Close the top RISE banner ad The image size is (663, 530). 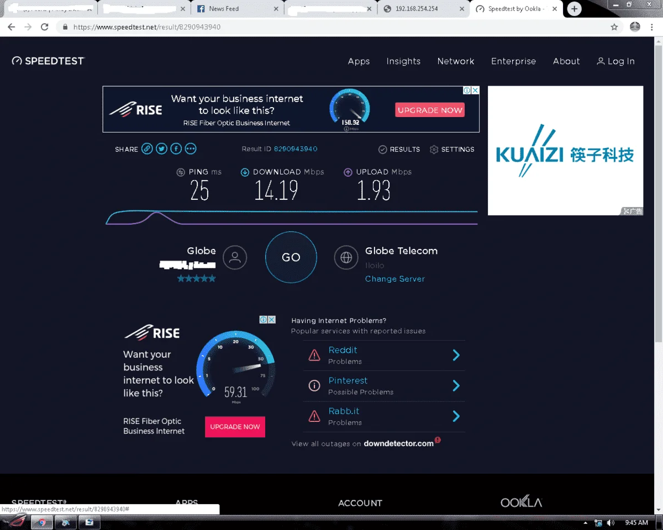click(475, 90)
